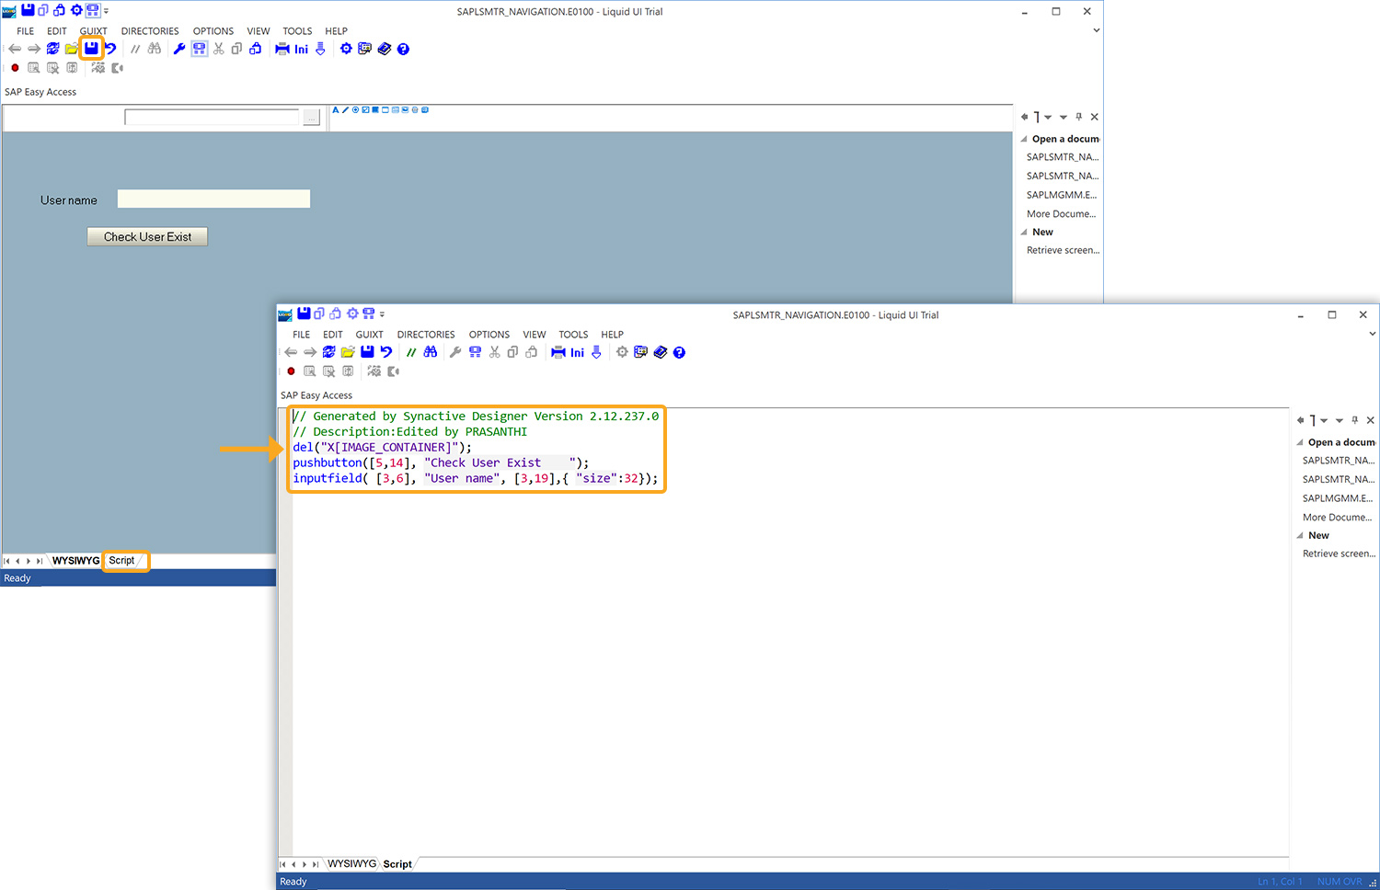Click the pin icon in the Script window side panel
This screenshot has height=890, width=1380.
coord(1355,420)
